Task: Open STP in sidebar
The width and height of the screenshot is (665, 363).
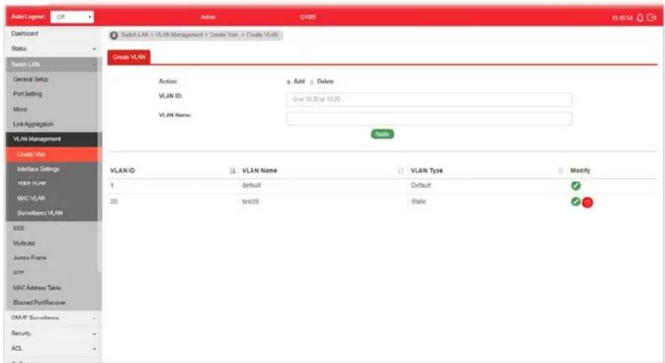Action: 19,273
